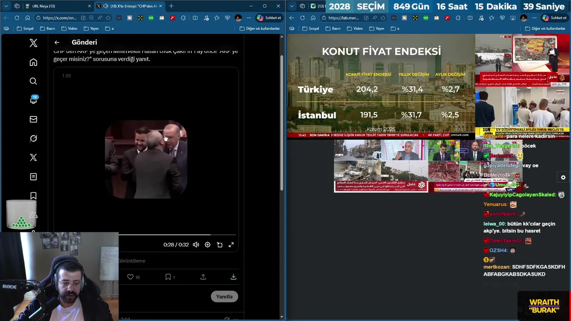Share the post using the upload arrow icon
571x321 pixels.
(x=203, y=277)
